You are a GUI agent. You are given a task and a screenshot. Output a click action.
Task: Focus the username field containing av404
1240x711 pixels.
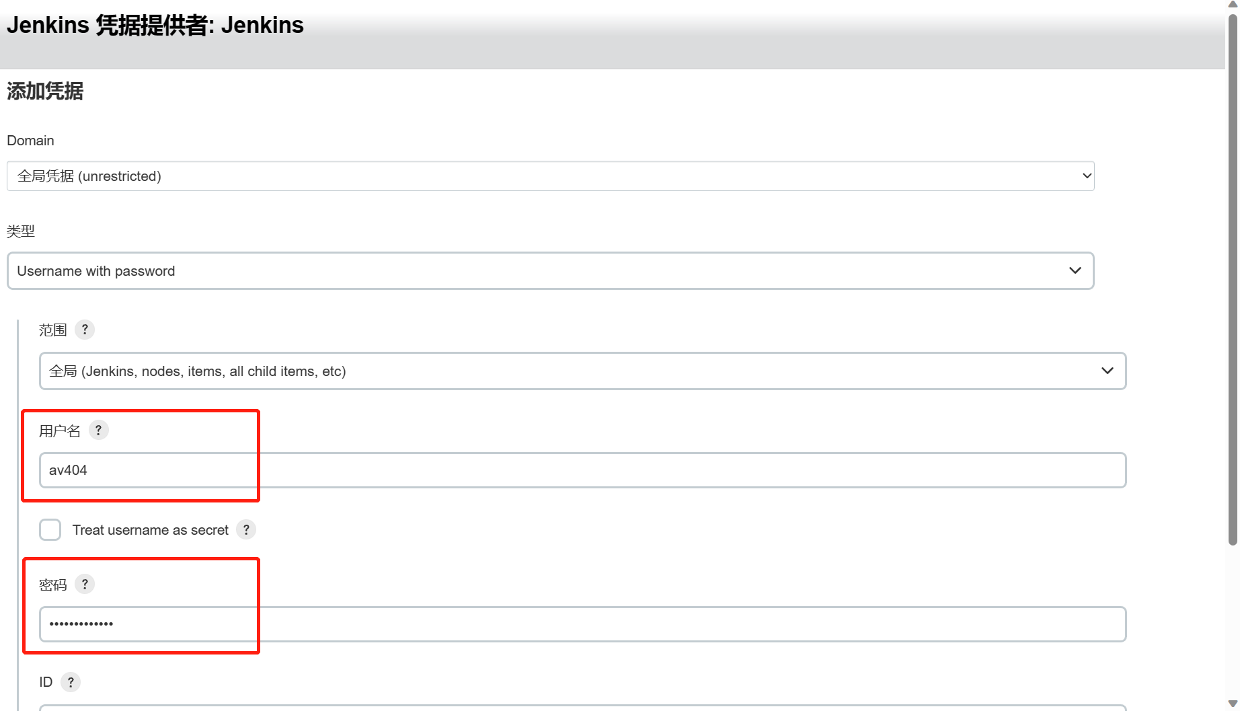coord(582,470)
